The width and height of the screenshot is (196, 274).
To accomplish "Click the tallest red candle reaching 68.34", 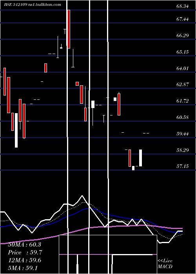I will pos(69,29).
